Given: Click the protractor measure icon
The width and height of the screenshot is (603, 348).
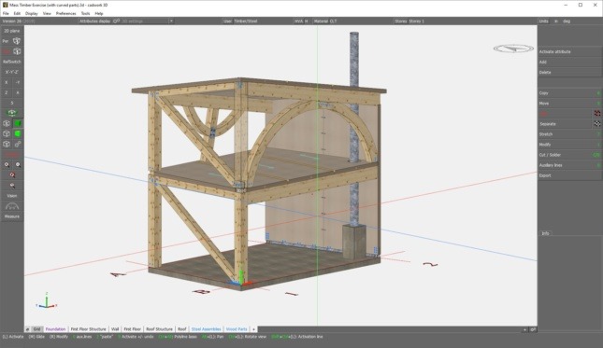Looking at the screenshot, I should [12, 206].
